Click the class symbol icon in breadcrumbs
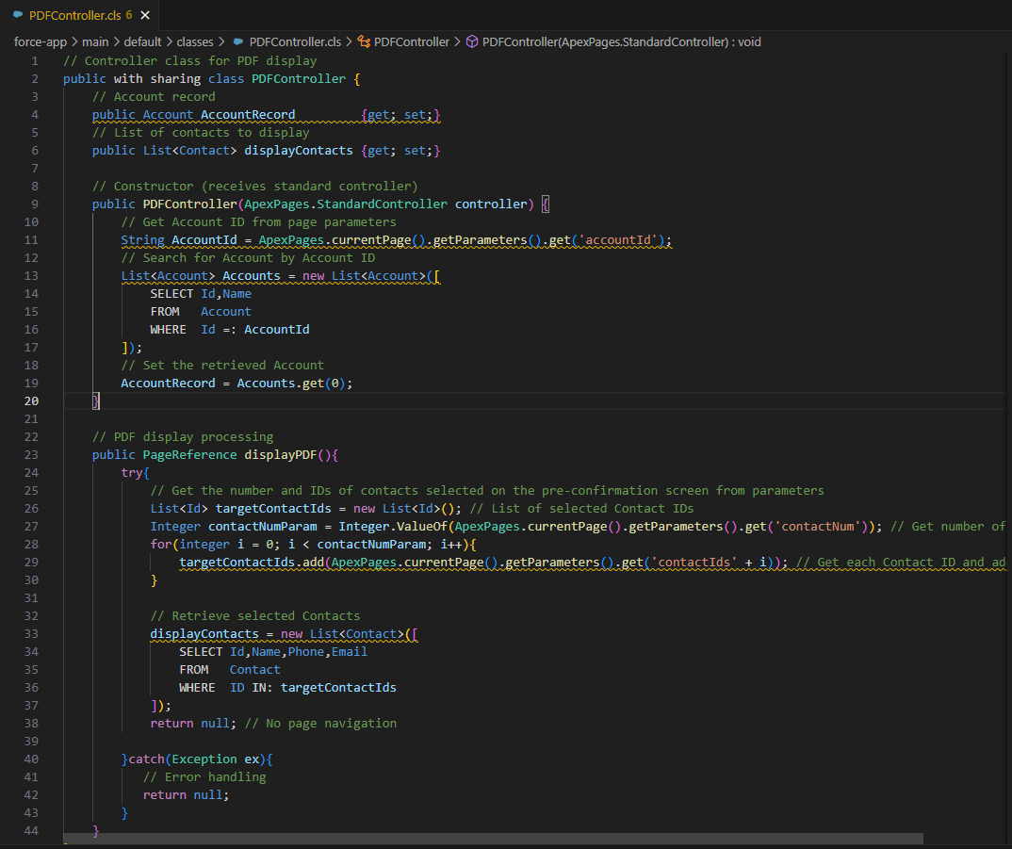The image size is (1012, 849). pos(363,41)
